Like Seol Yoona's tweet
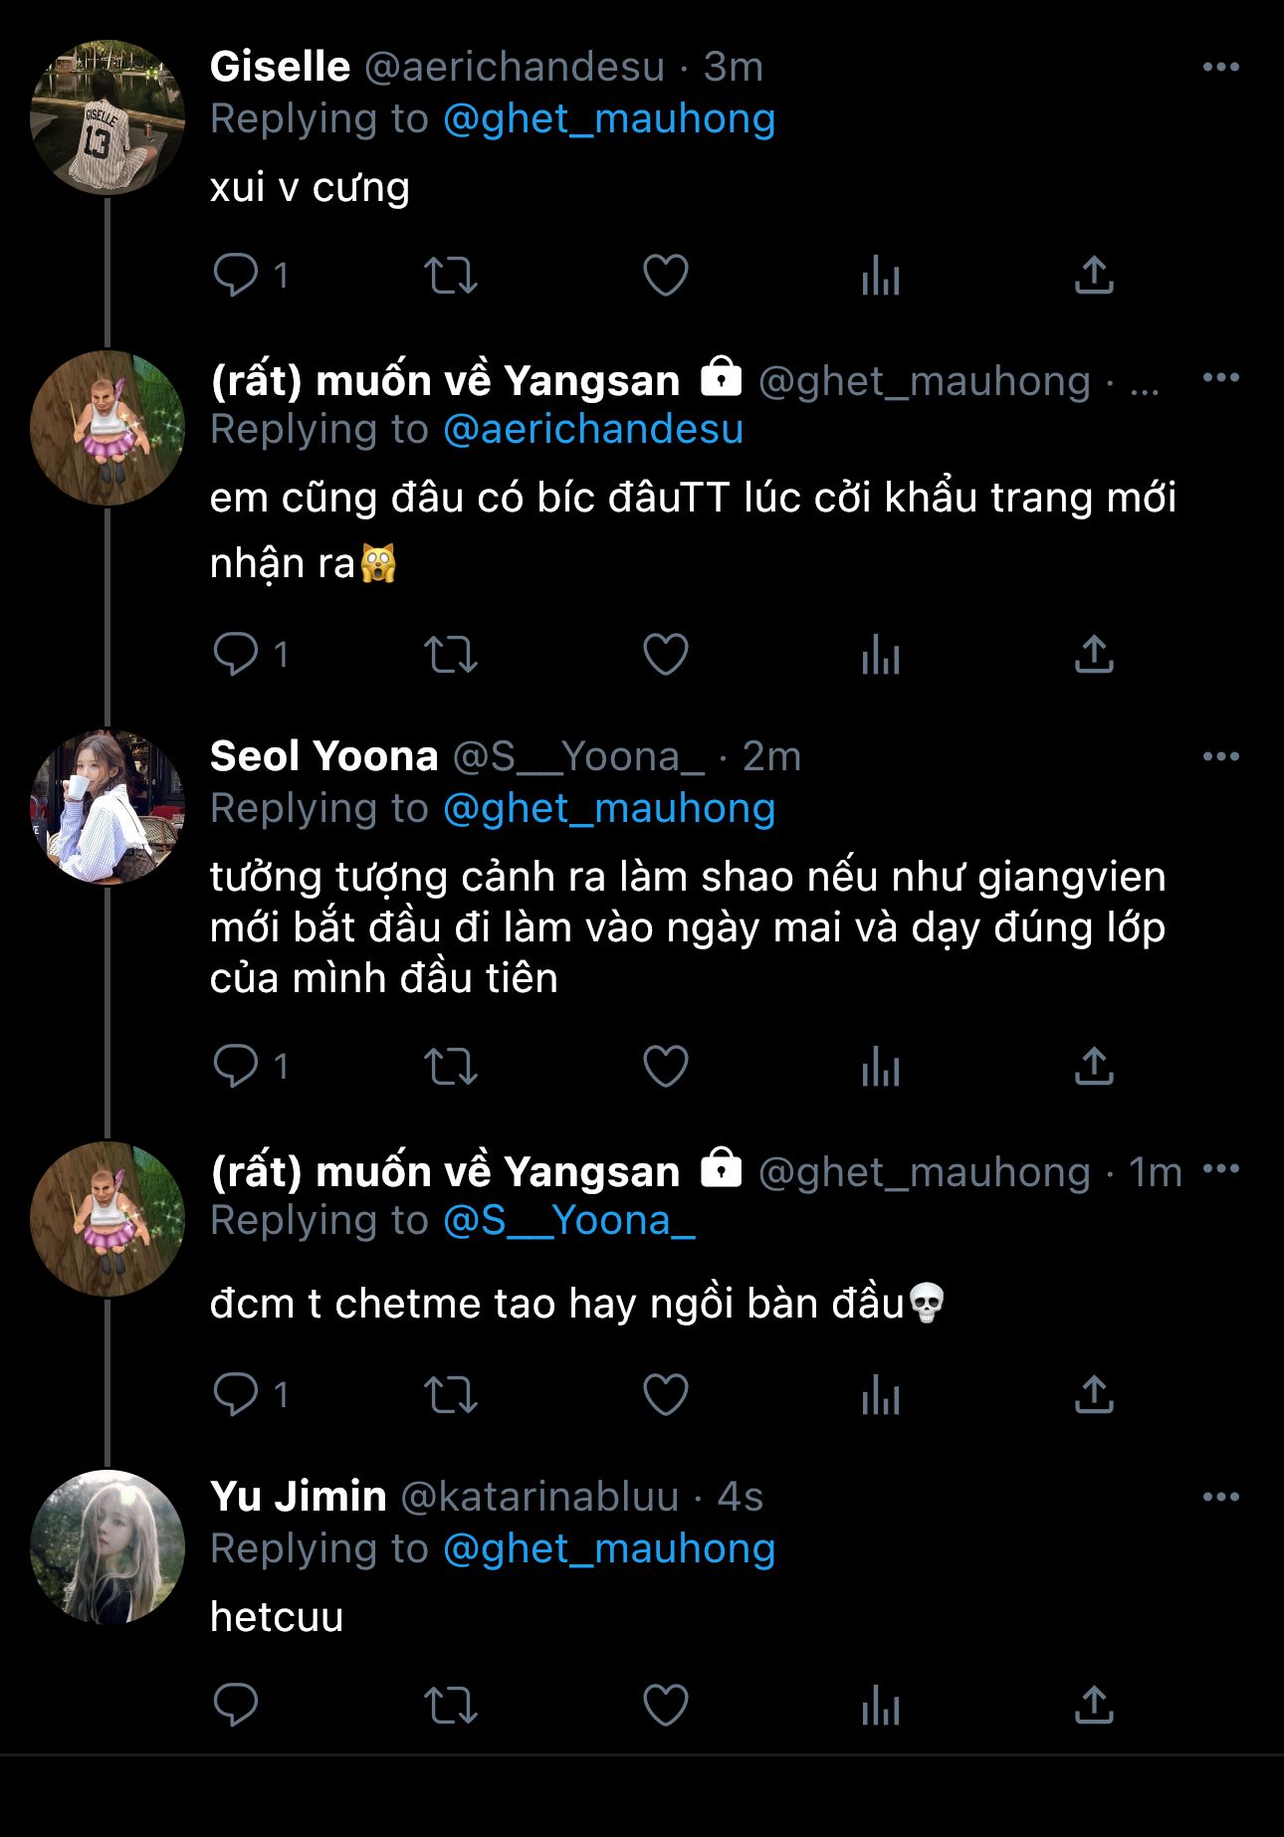 (x=665, y=1067)
